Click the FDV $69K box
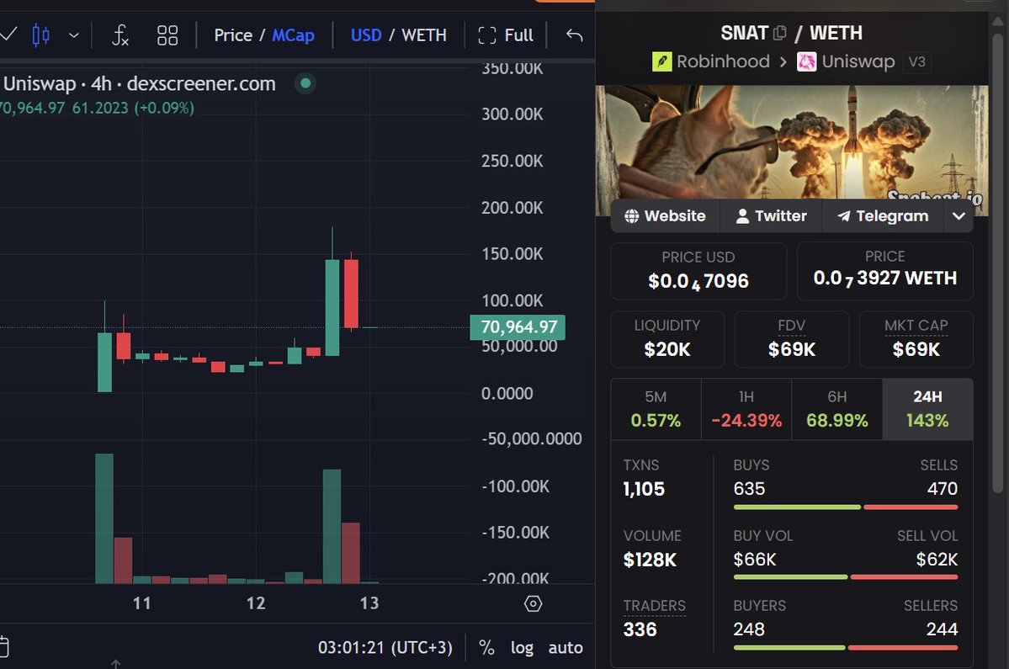This screenshot has width=1009, height=669. click(x=792, y=339)
